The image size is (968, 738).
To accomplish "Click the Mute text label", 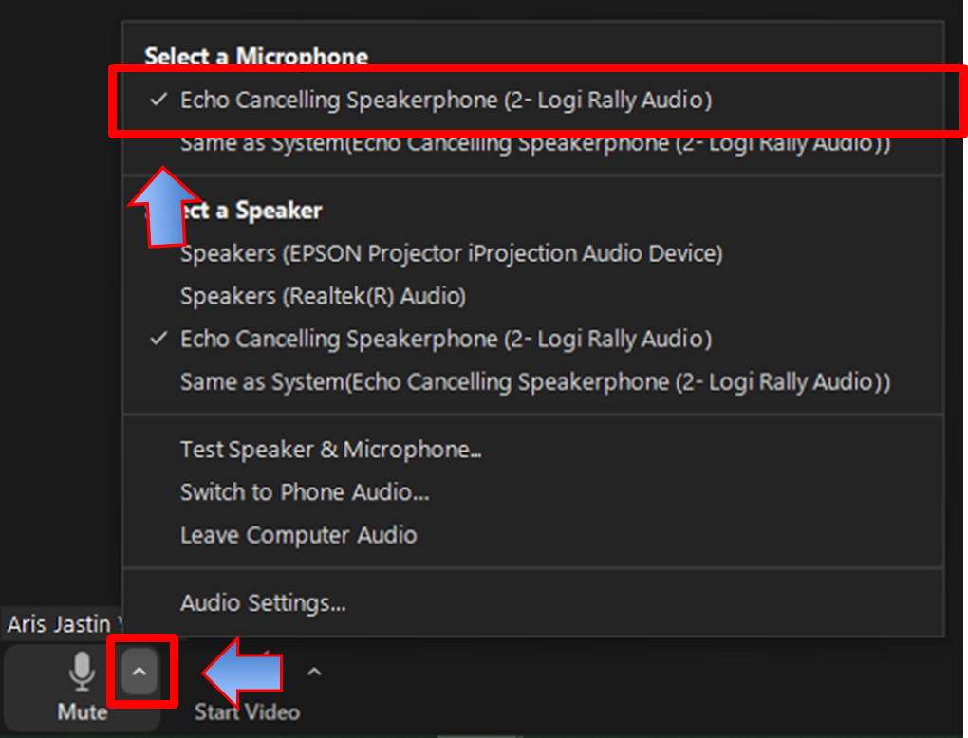I will pos(82,711).
